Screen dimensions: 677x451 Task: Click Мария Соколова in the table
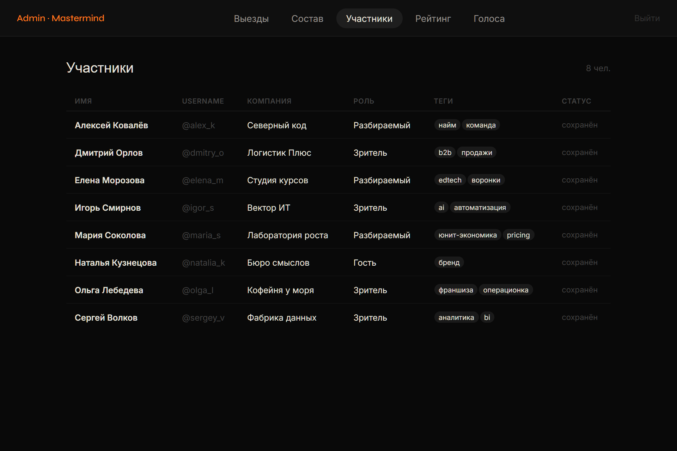110,235
